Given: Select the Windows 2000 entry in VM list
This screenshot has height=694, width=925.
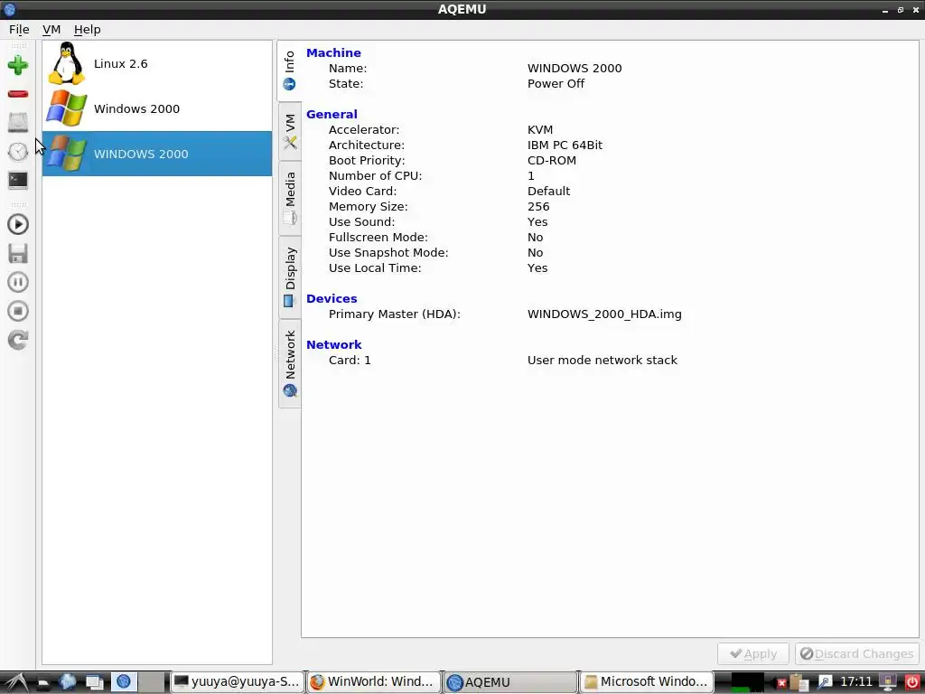Looking at the screenshot, I should 157,108.
